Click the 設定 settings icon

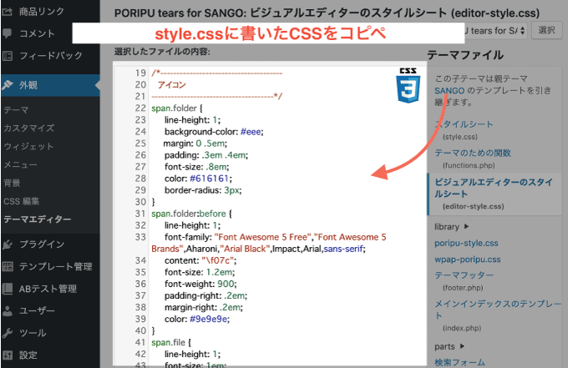(7, 355)
